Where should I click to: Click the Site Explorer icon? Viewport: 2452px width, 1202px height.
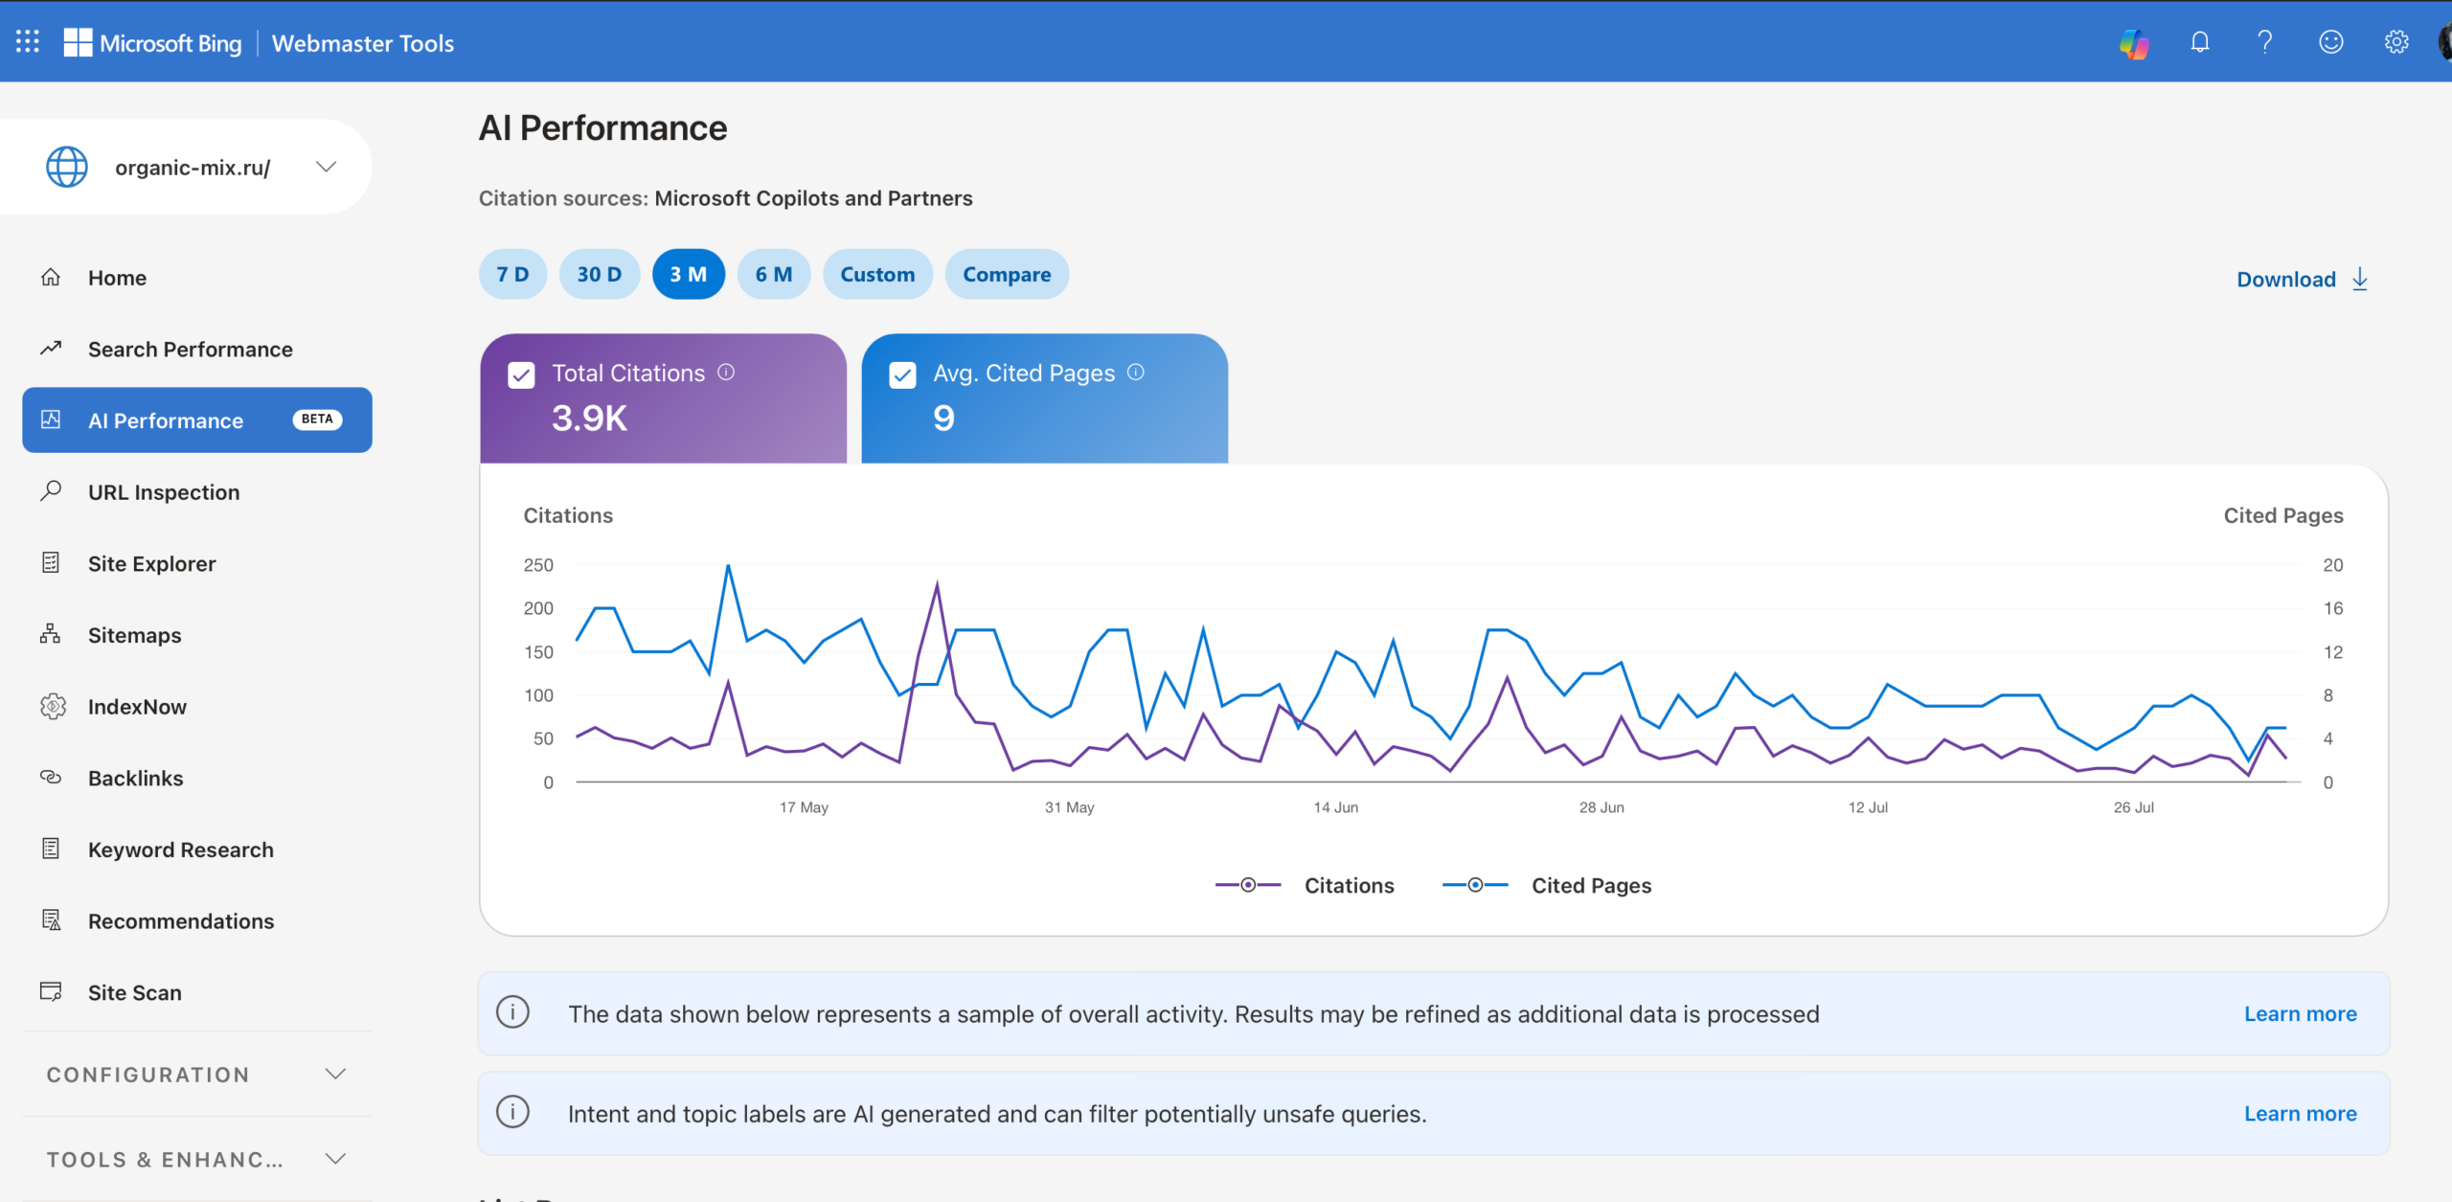[x=51, y=563]
